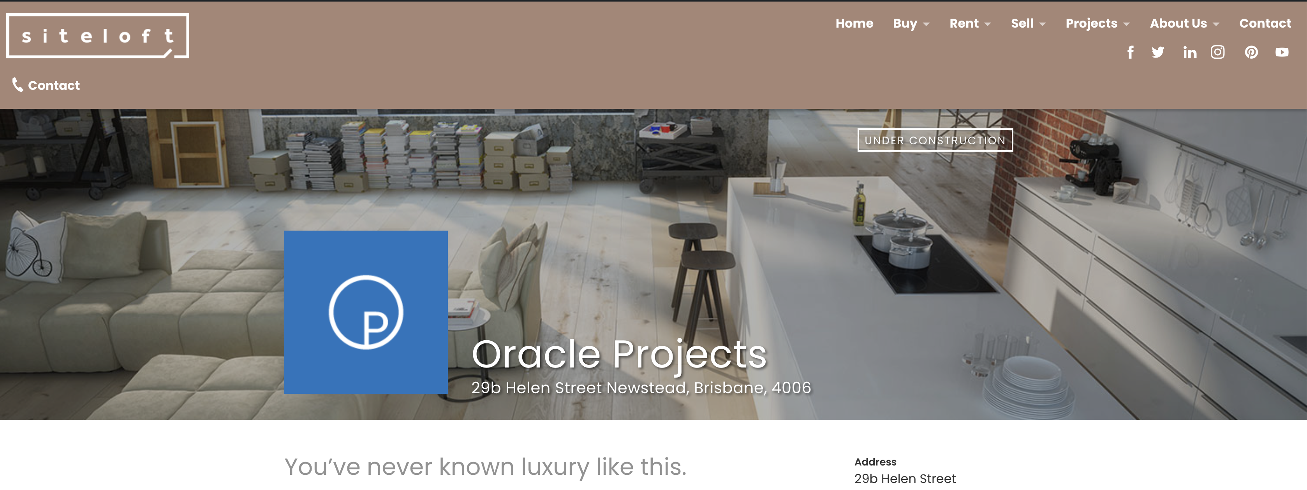Click the blue Oracle Projects logo tile
The width and height of the screenshot is (1307, 490).
[366, 312]
